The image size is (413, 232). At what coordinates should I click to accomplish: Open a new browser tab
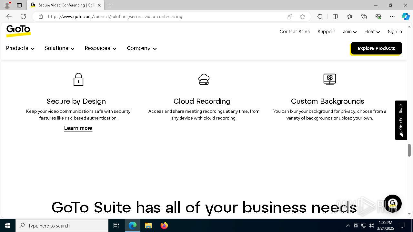[110, 5]
